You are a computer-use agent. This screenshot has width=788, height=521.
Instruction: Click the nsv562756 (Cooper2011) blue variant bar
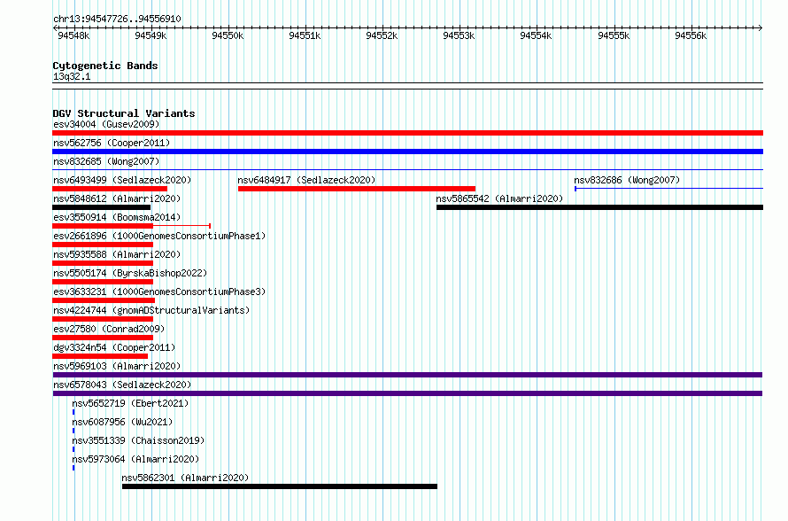(x=407, y=152)
